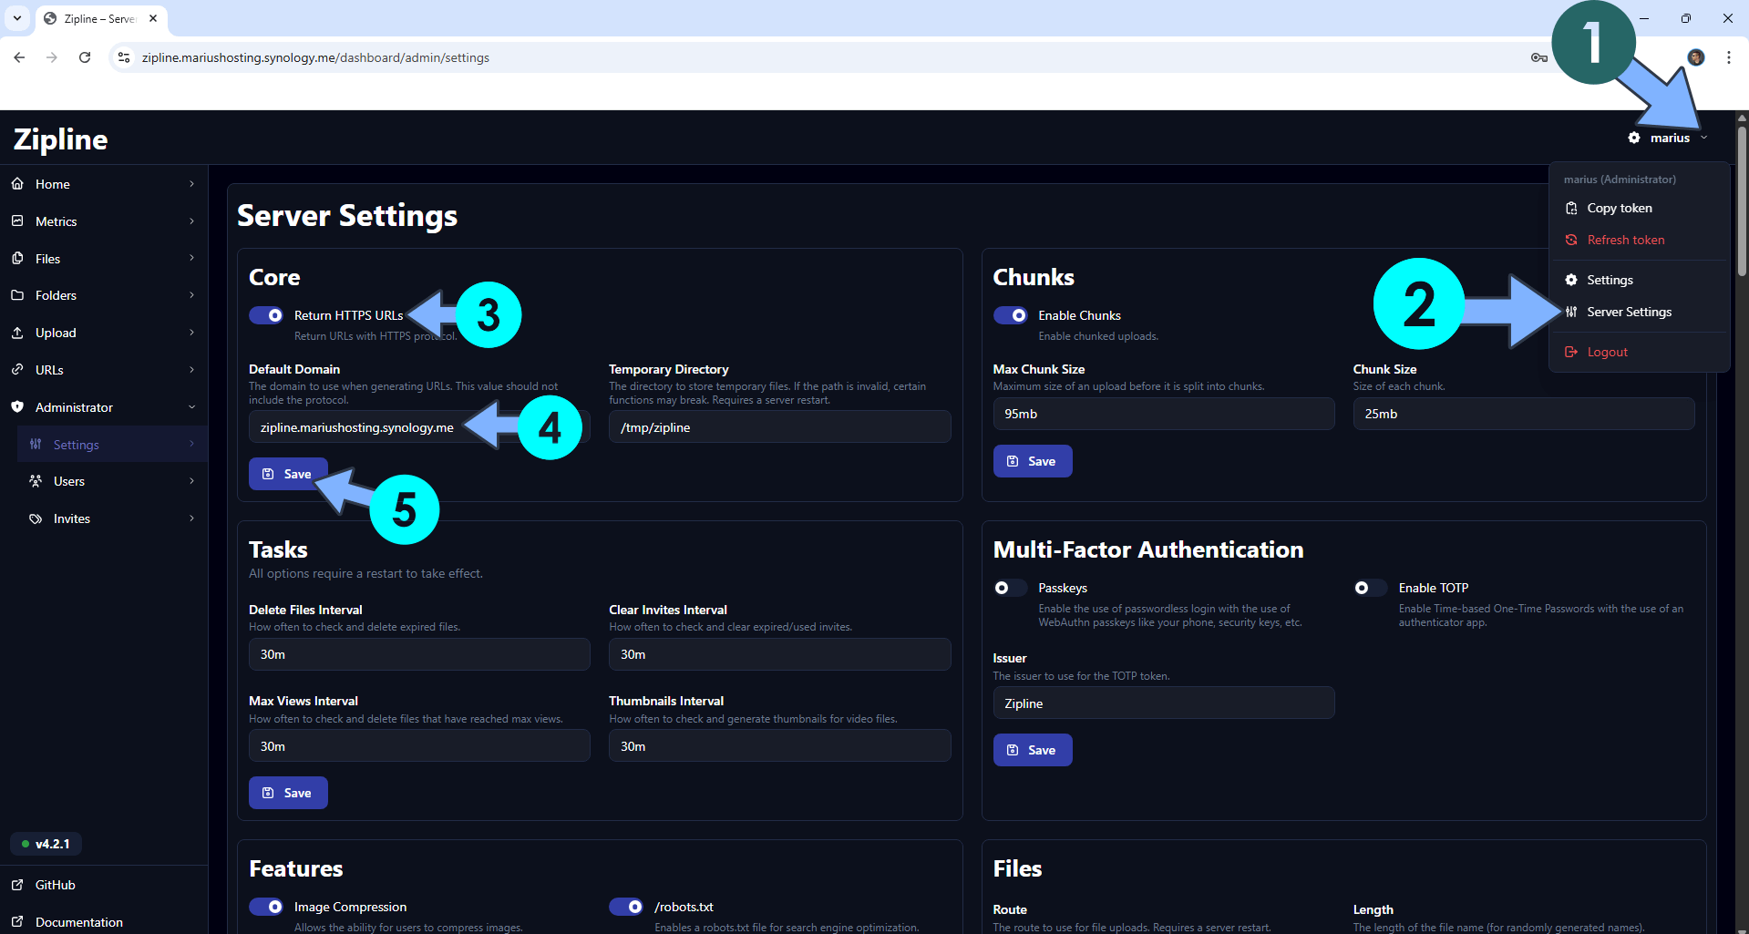Click the GitHub external link icon
Viewport: 1749px width, 934px height.
point(17,885)
